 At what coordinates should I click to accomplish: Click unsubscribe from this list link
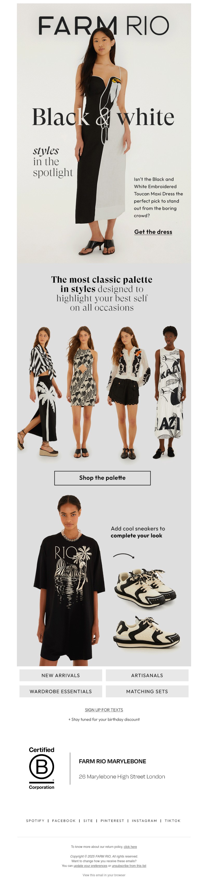(x=129, y=866)
